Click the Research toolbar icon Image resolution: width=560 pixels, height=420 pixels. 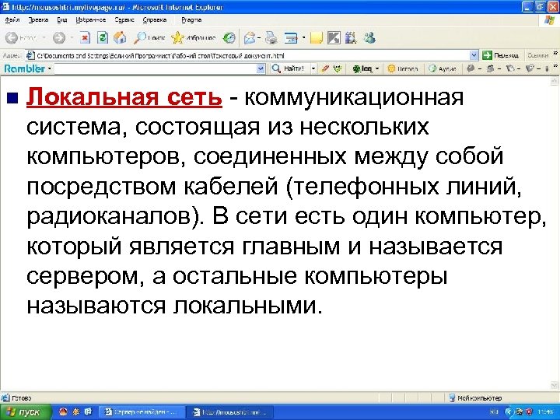click(x=351, y=37)
